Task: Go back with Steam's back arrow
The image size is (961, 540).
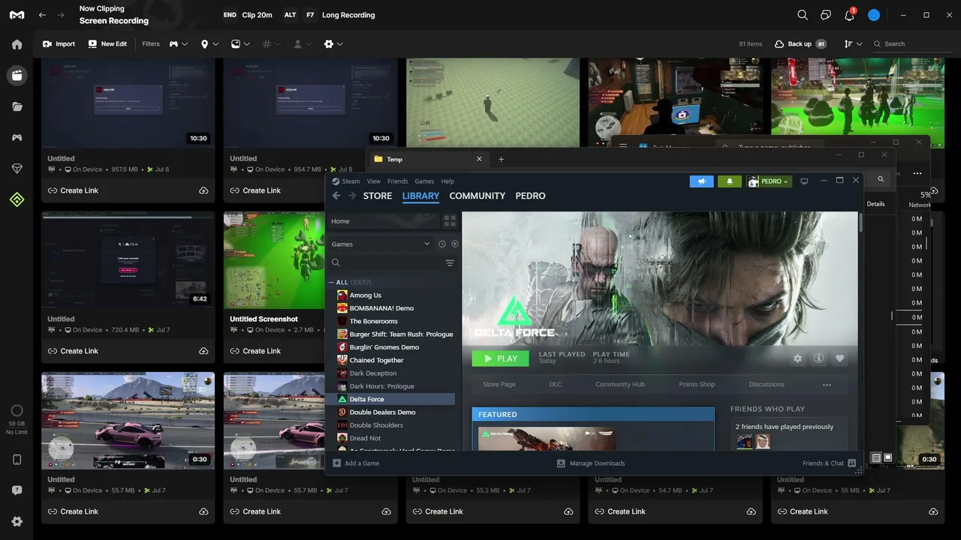Action: pos(336,196)
